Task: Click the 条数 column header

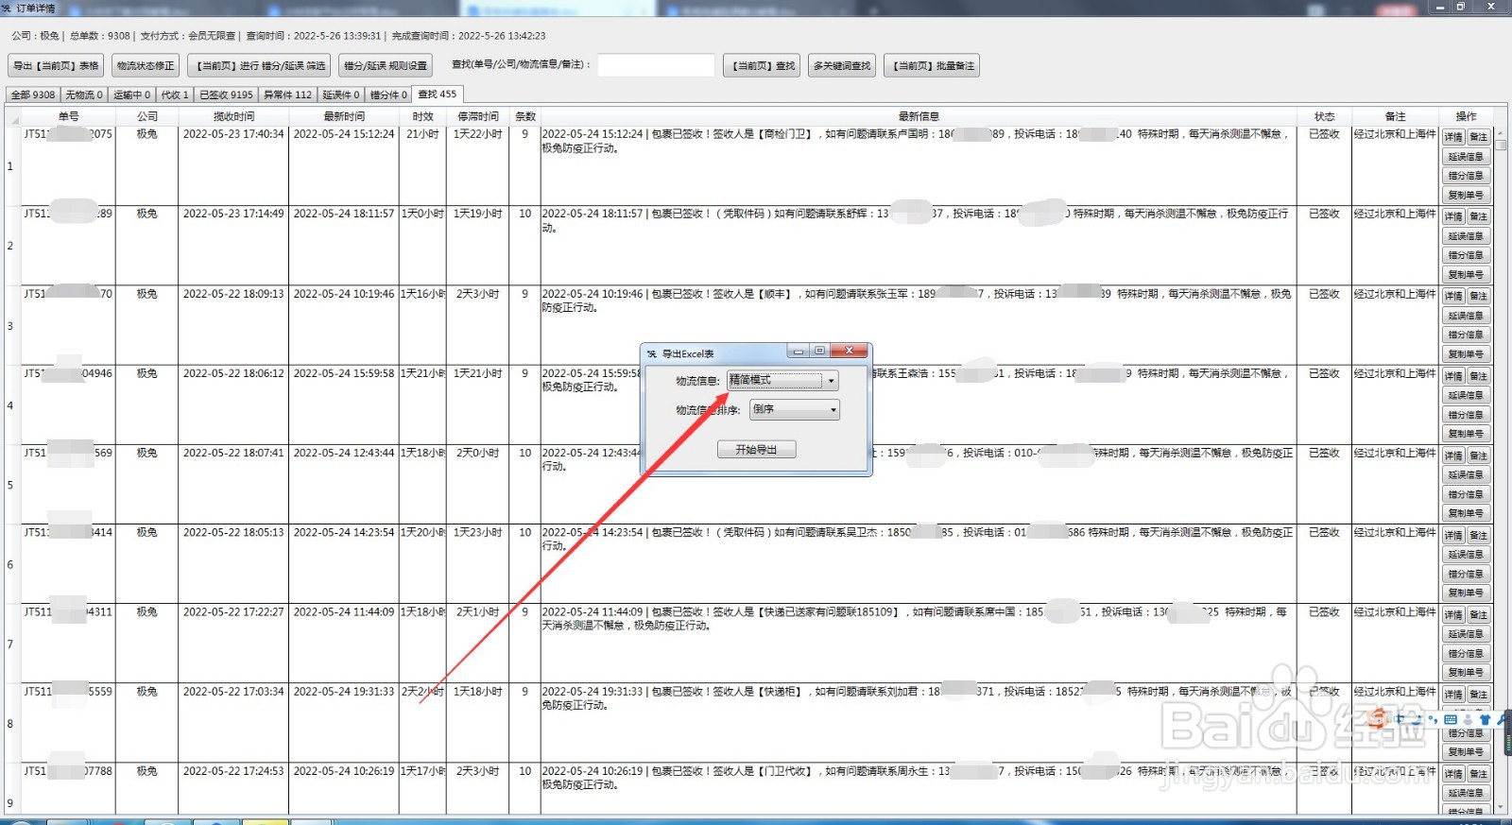Action: pos(524,117)
